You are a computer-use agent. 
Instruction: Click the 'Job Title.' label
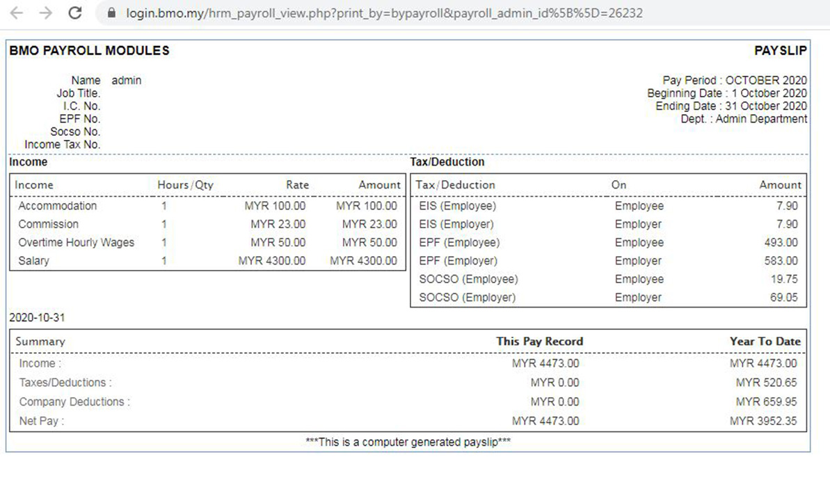79,93
